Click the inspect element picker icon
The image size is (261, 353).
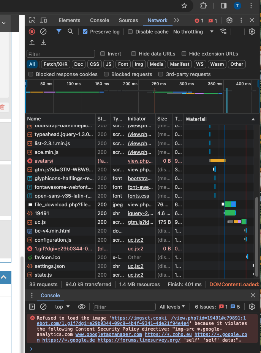[32, 20]
